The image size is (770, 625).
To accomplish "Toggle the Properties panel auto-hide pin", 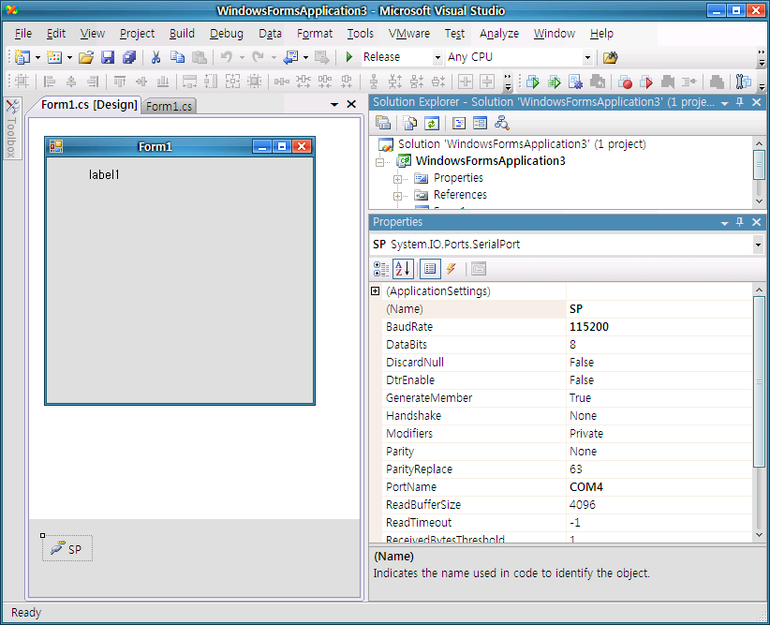I will tap(739, 222).
